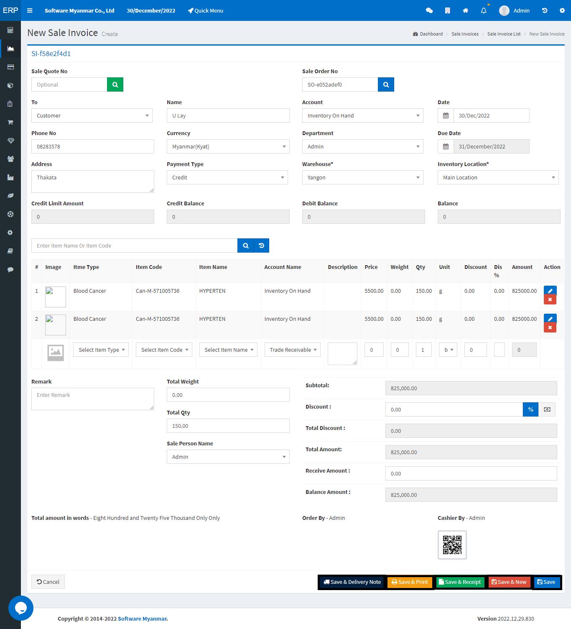Open the Account dropdown
This screenshot has width=571, height=629.
coord(363,115)
